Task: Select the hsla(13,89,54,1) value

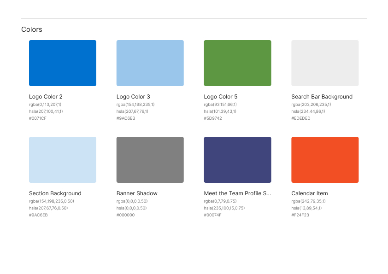Action: click(x=306, y=208)
